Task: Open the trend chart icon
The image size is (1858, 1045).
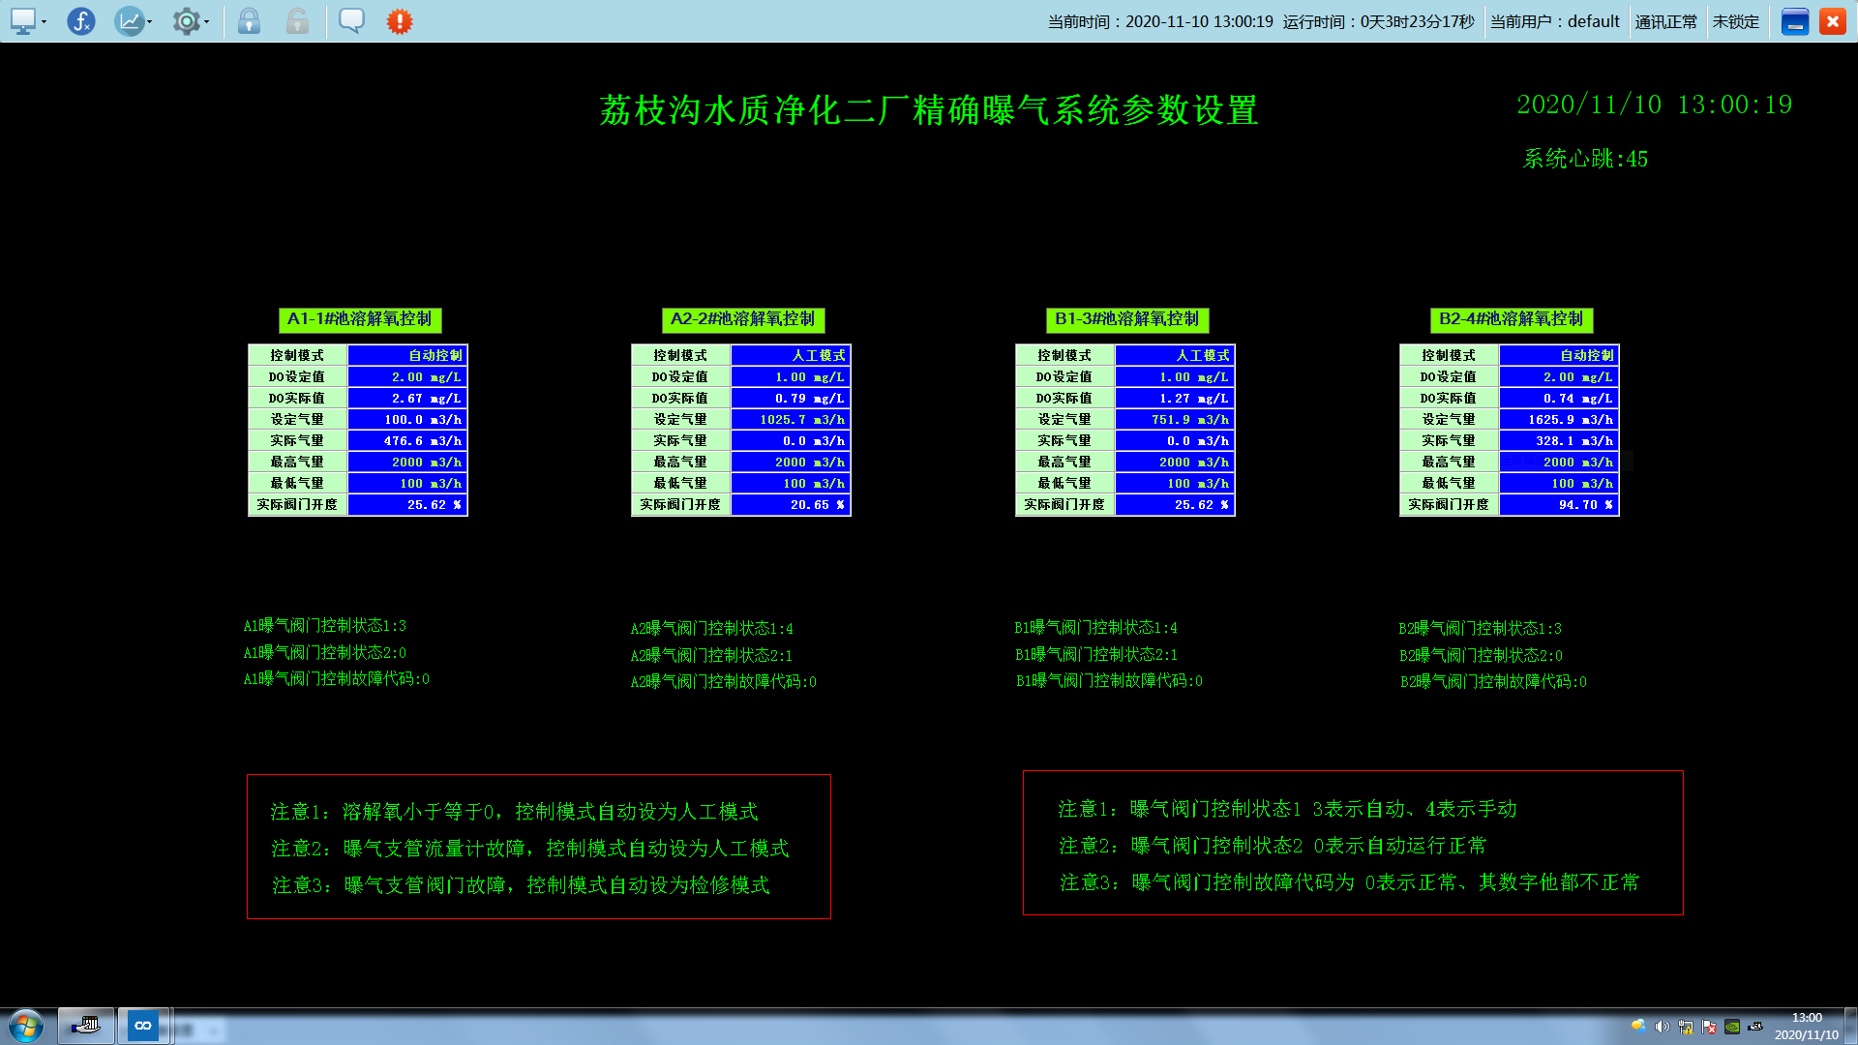Action: pos(129,21)
